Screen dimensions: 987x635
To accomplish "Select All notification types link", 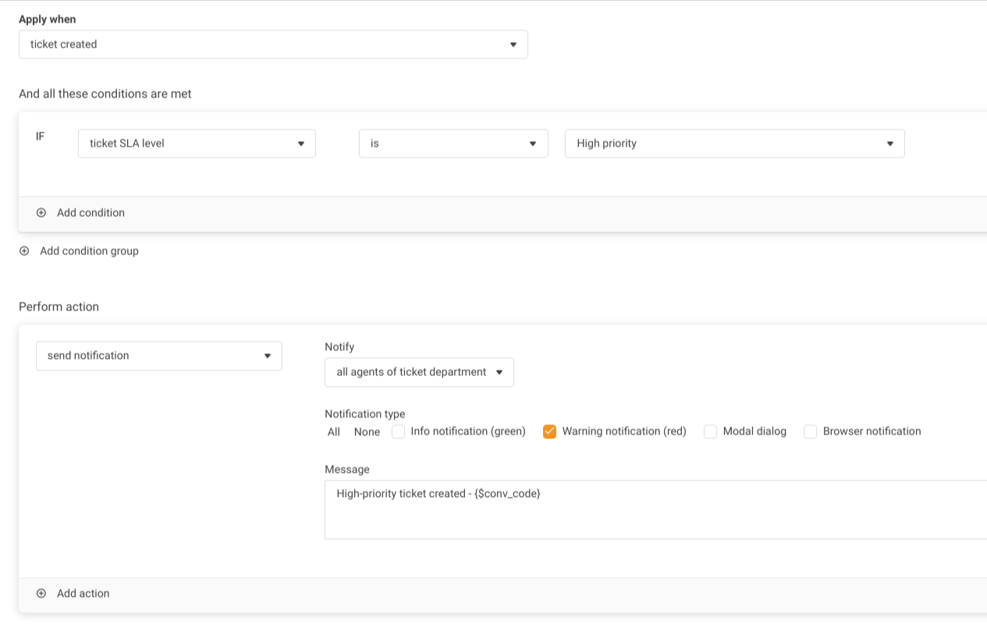I will coord(334,432).
